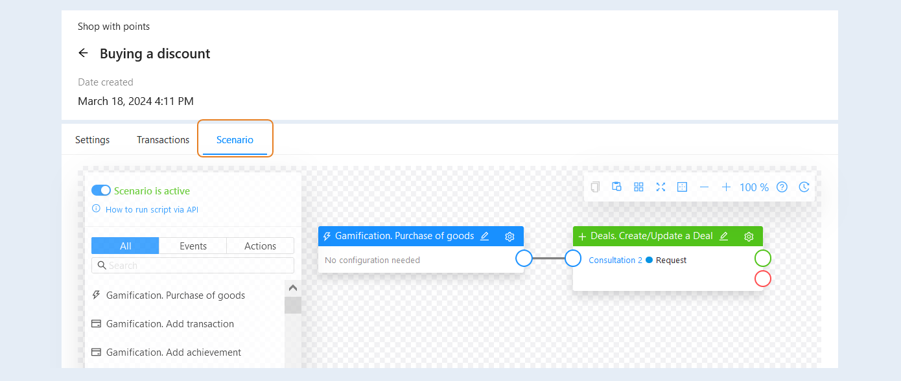Edit the Purchase of goods block name
Viewport: 901px width, 381px height.
click(485, 237)
